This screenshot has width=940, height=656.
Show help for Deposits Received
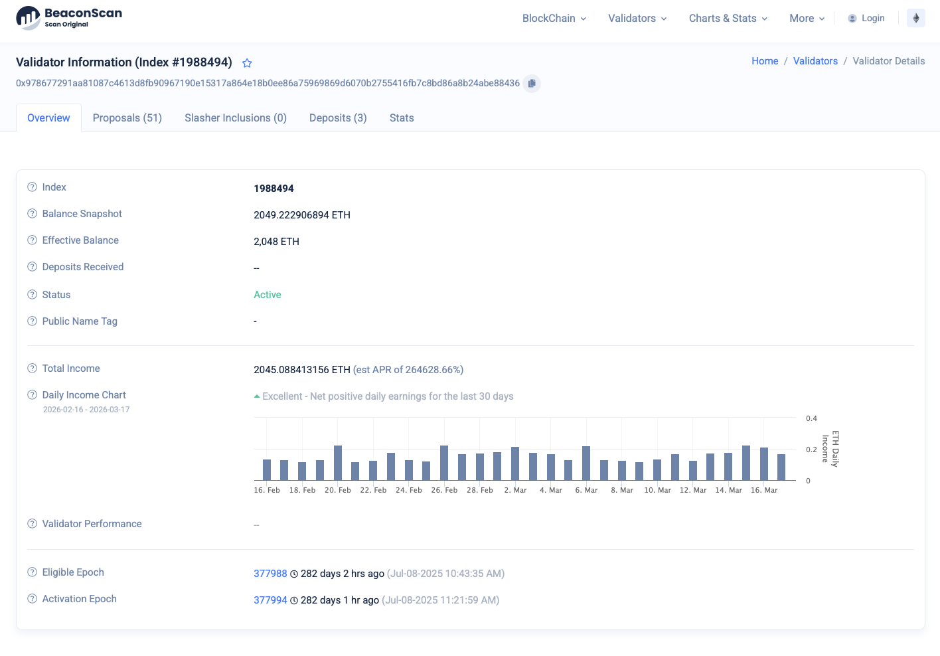tap(32, 267)
